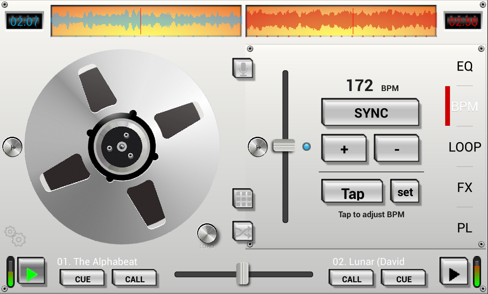Click the LOAD knob below the turntable
The image size is (488, 294).
pos(208,234)
